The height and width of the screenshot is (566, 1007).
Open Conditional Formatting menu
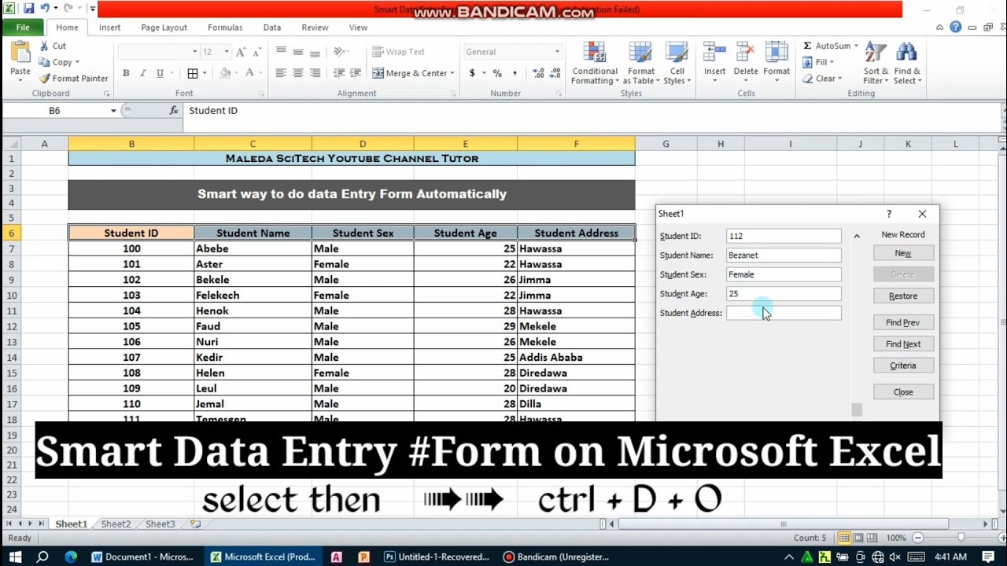click(594, 64)
